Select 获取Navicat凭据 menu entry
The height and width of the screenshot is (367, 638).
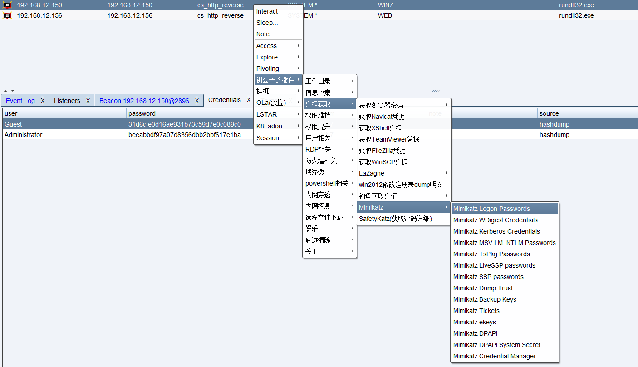[x=404, y=117]
